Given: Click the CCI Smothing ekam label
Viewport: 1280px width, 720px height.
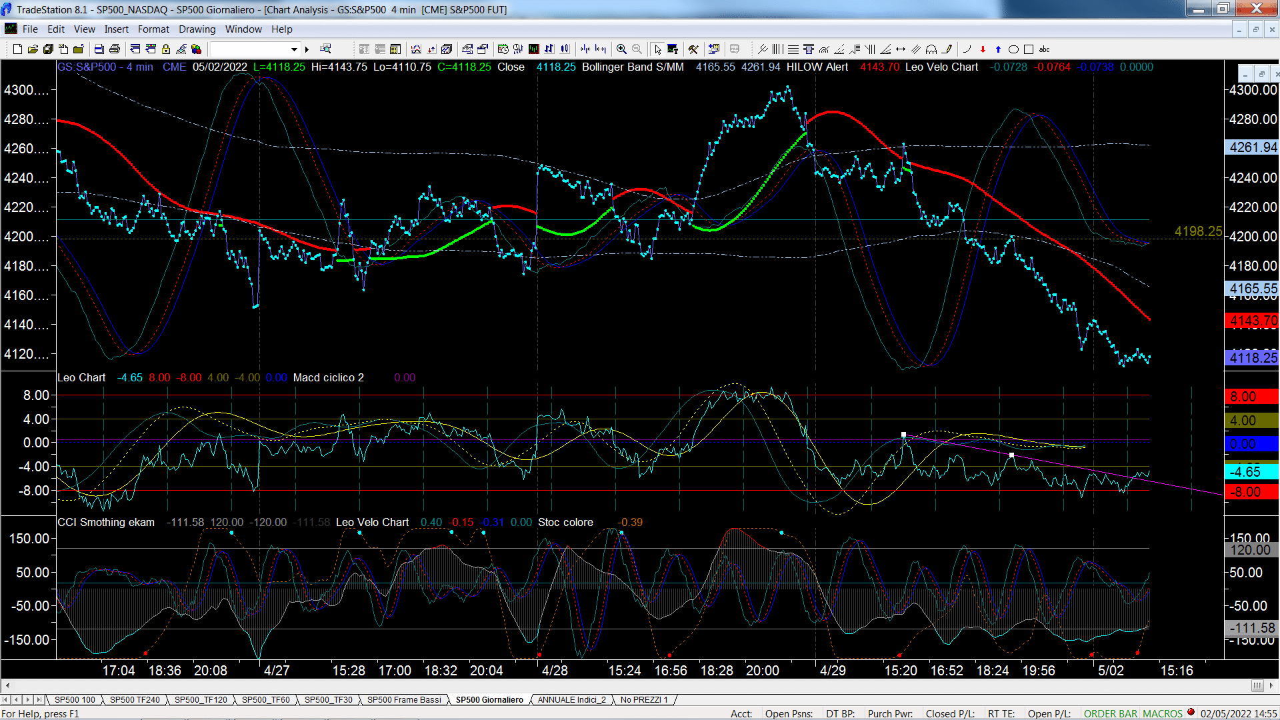Looking at the screenshot, I should [x=106, y=523].
